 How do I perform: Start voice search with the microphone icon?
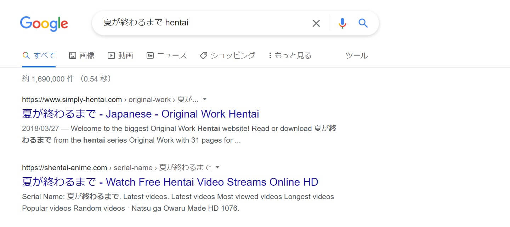click(342, 23)
